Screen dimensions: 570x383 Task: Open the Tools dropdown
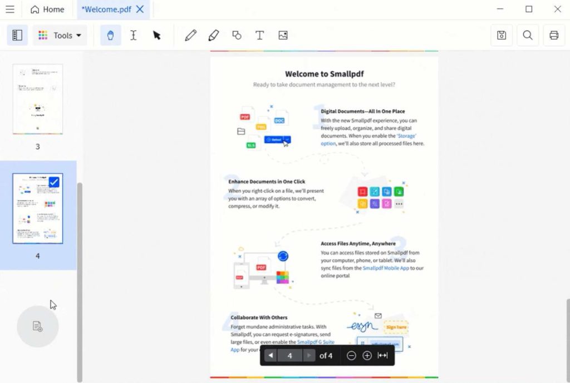click(60, 35)
